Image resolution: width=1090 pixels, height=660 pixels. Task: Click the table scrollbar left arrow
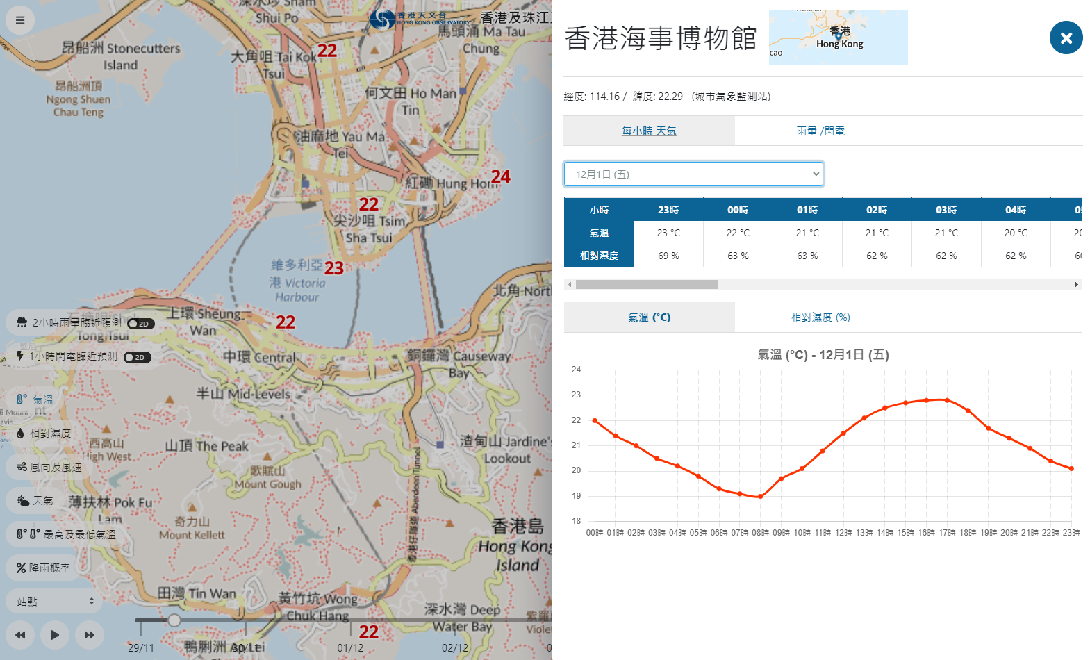click(570, 284)
